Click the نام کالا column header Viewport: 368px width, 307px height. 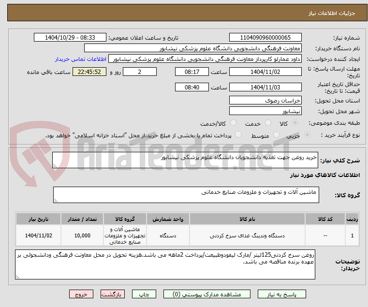pos(247,219)
